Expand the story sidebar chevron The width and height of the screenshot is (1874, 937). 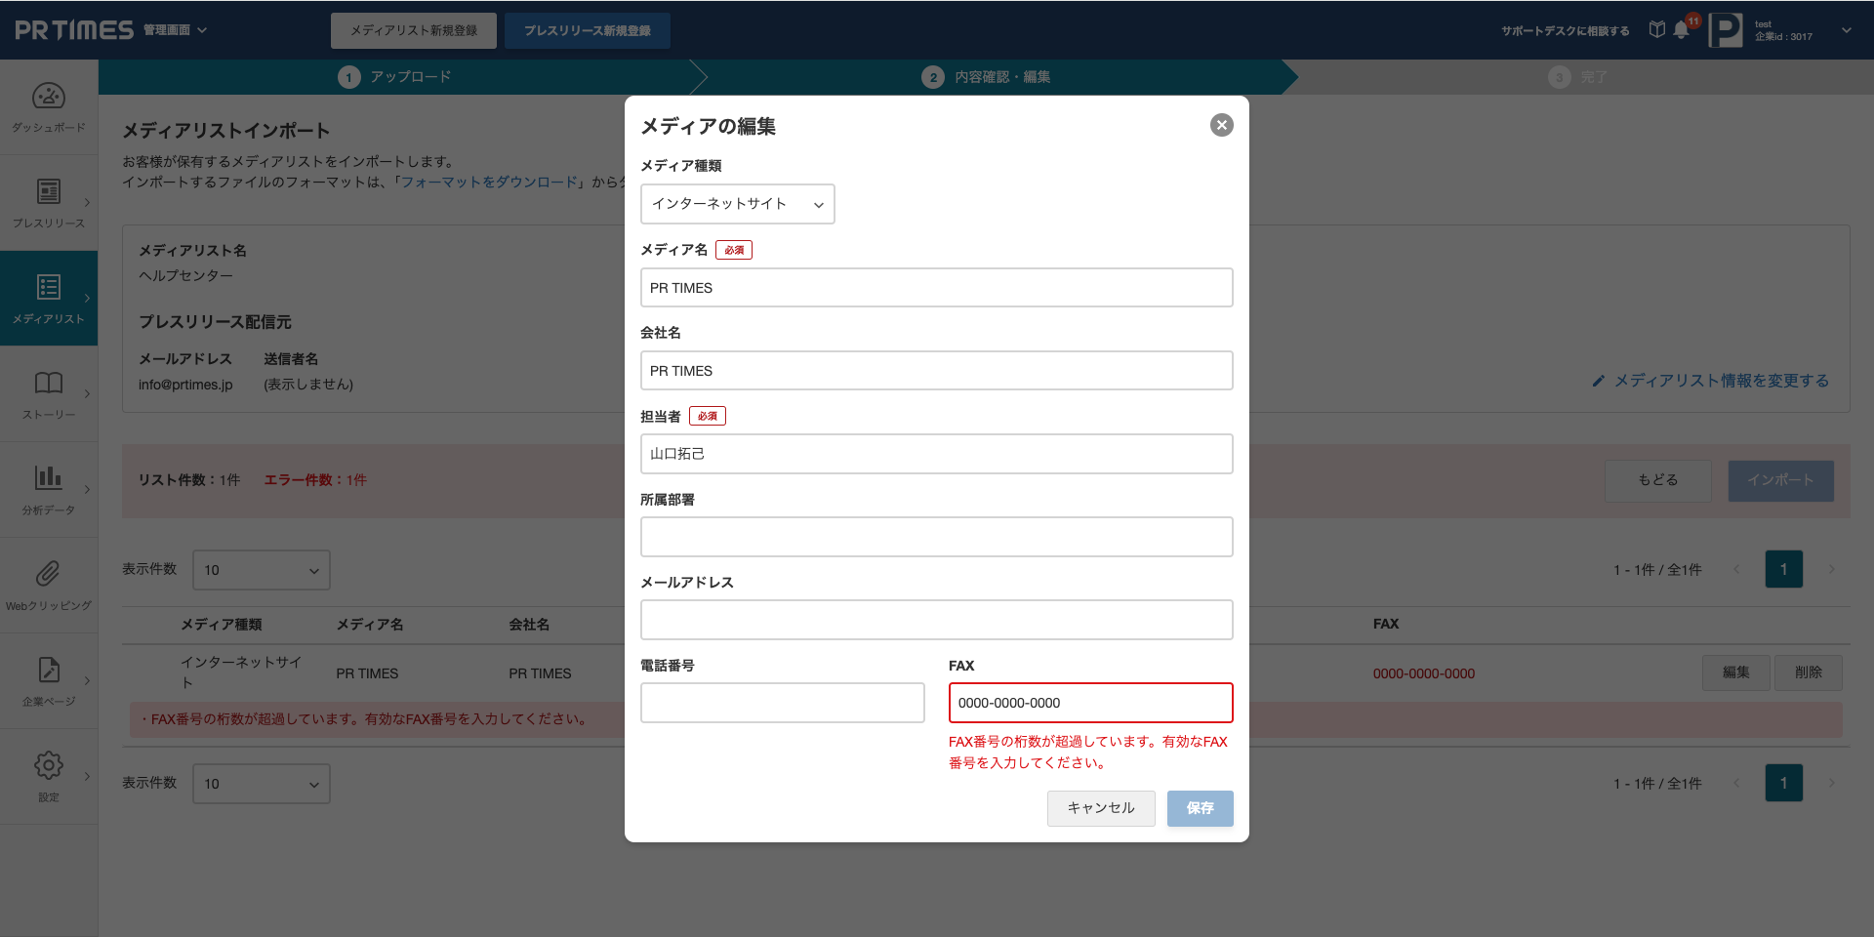(x=87, y=394)
